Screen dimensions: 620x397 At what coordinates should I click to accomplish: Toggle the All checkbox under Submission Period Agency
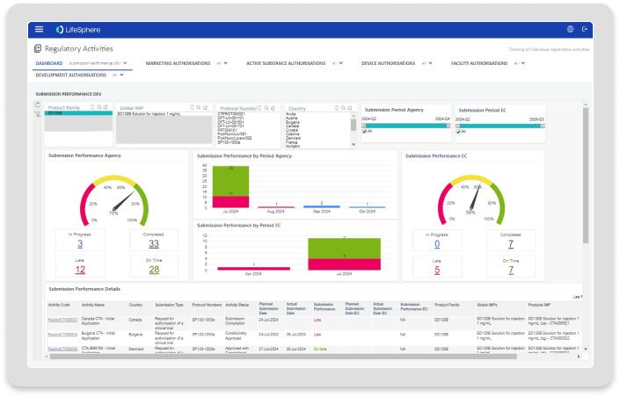[x=367, y=131]
